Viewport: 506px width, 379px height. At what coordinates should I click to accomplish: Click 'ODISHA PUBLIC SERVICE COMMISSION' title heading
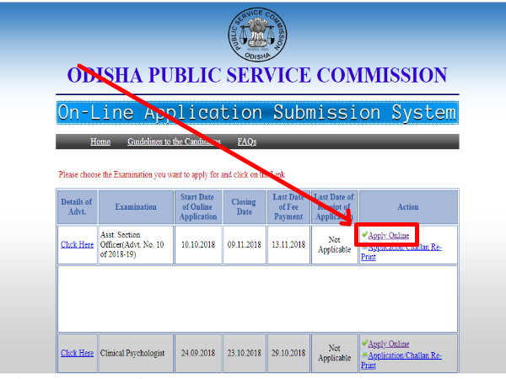[x=257, y=75]
